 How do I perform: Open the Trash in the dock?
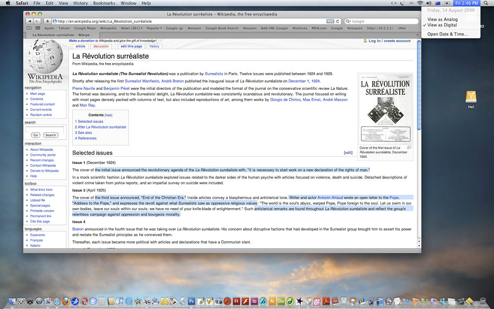(483, 301)
